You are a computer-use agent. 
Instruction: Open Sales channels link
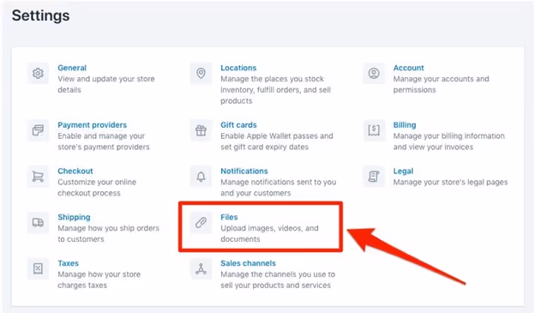point(248,263)
